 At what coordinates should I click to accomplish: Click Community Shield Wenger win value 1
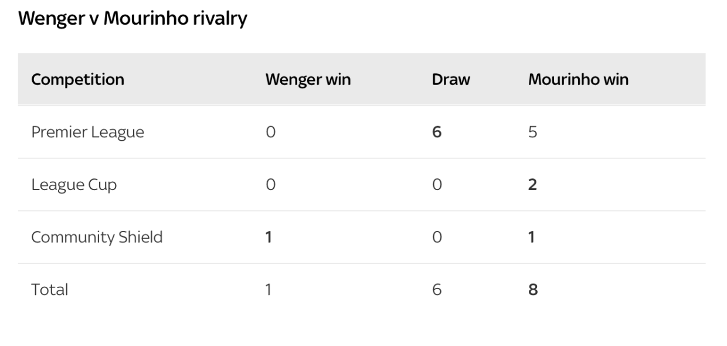click(269, 238)
